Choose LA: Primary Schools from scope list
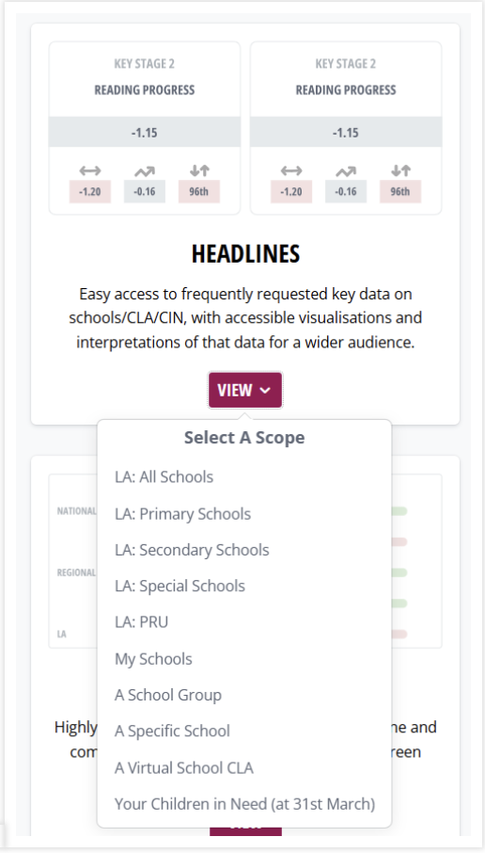This screenshot has height=853, width=485. pos(183,514)
